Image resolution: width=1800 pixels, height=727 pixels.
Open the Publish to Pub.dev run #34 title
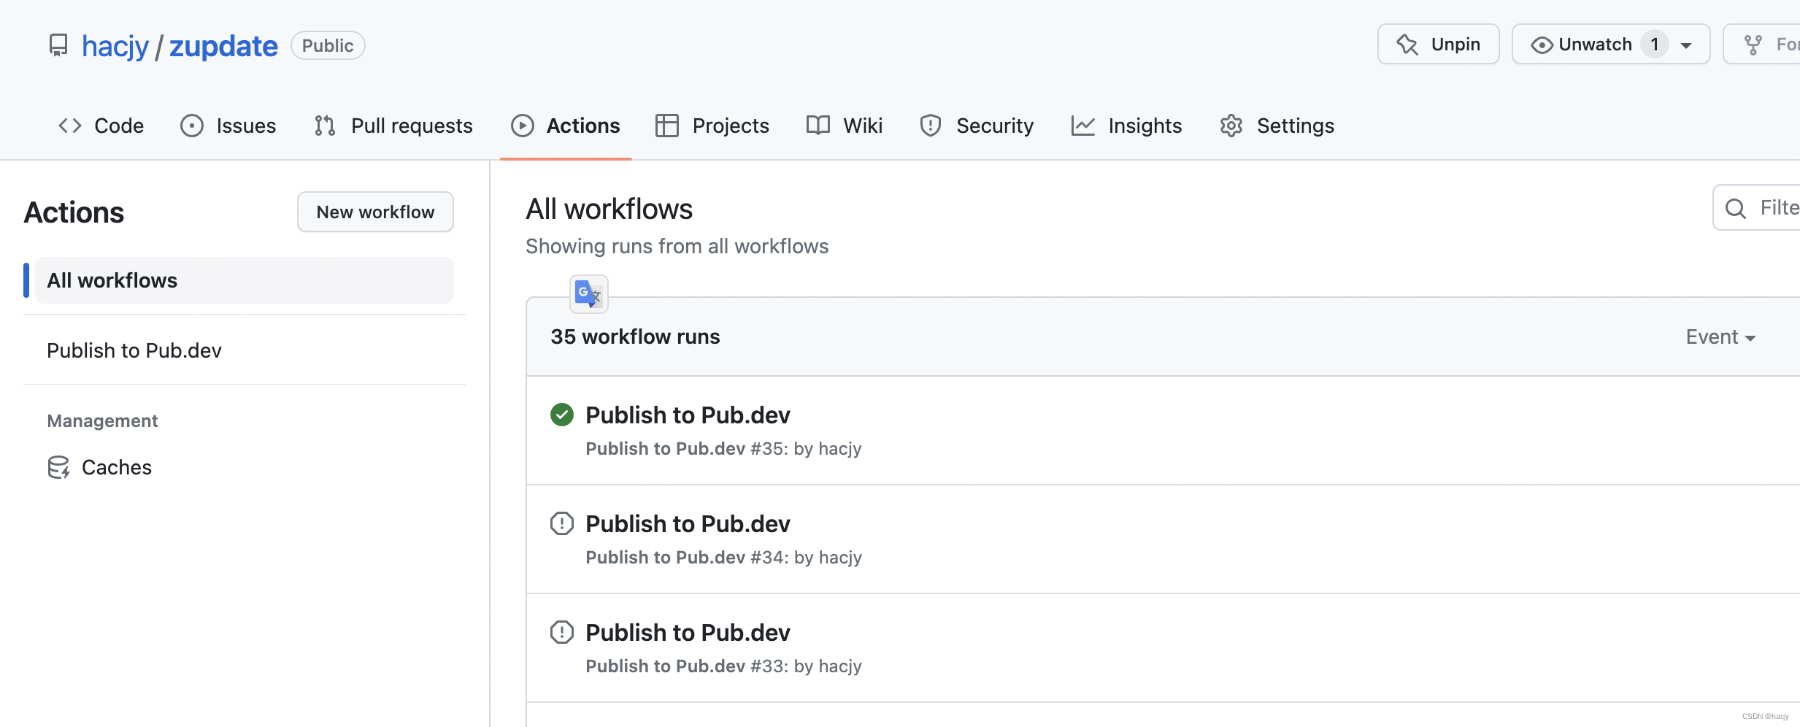(688, 523)
